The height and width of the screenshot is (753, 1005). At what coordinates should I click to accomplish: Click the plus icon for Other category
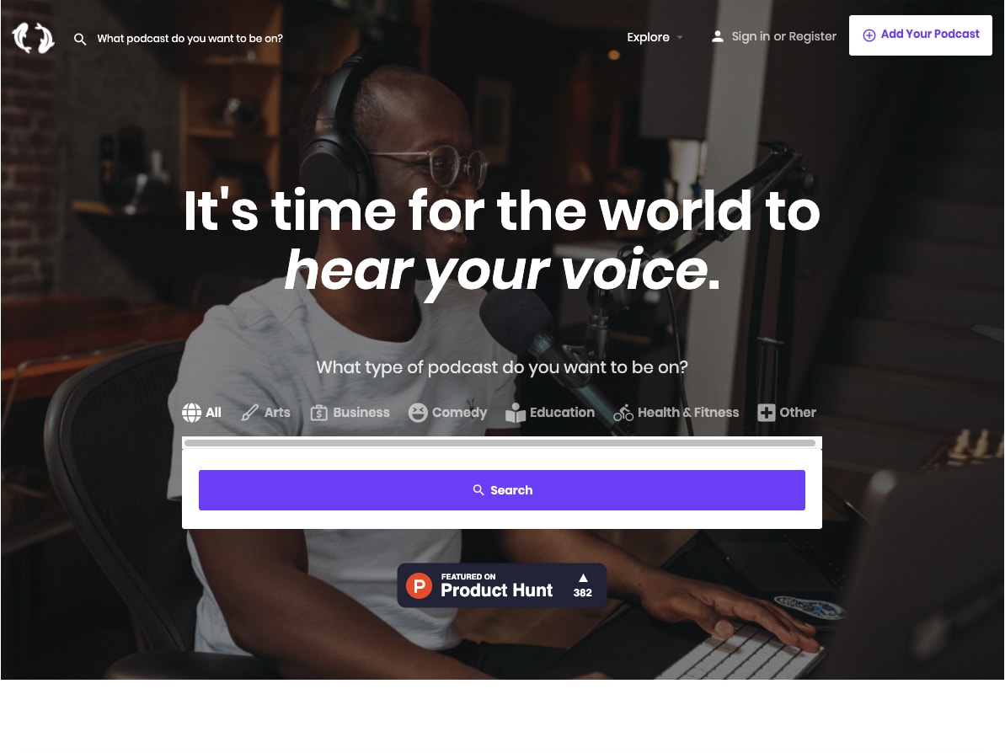766,413
